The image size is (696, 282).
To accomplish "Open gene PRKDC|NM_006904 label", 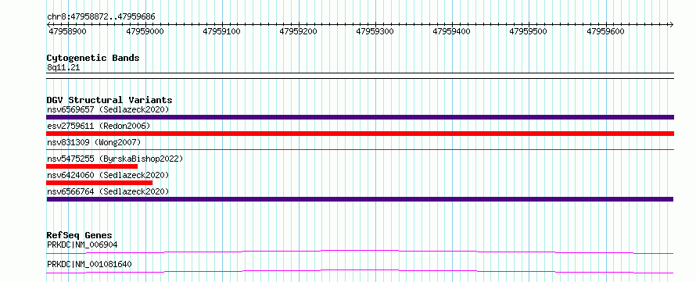I will point(82,245).
